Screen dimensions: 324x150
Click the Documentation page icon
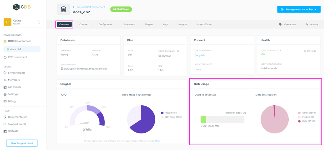[5, 117]
